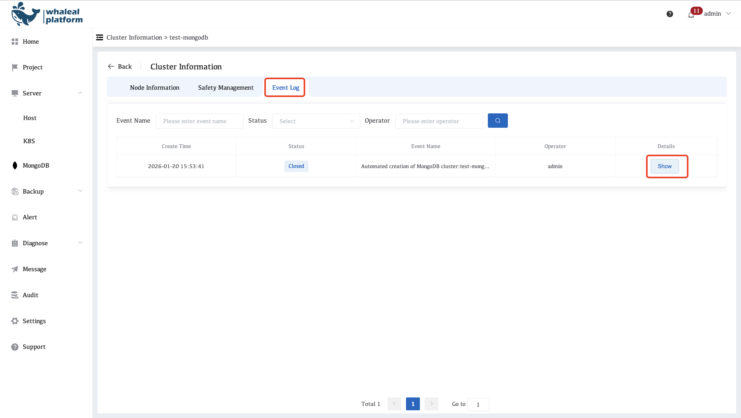Open the help question mark icon
Viewport: 741px width, 418px height.
click(669, 14)
